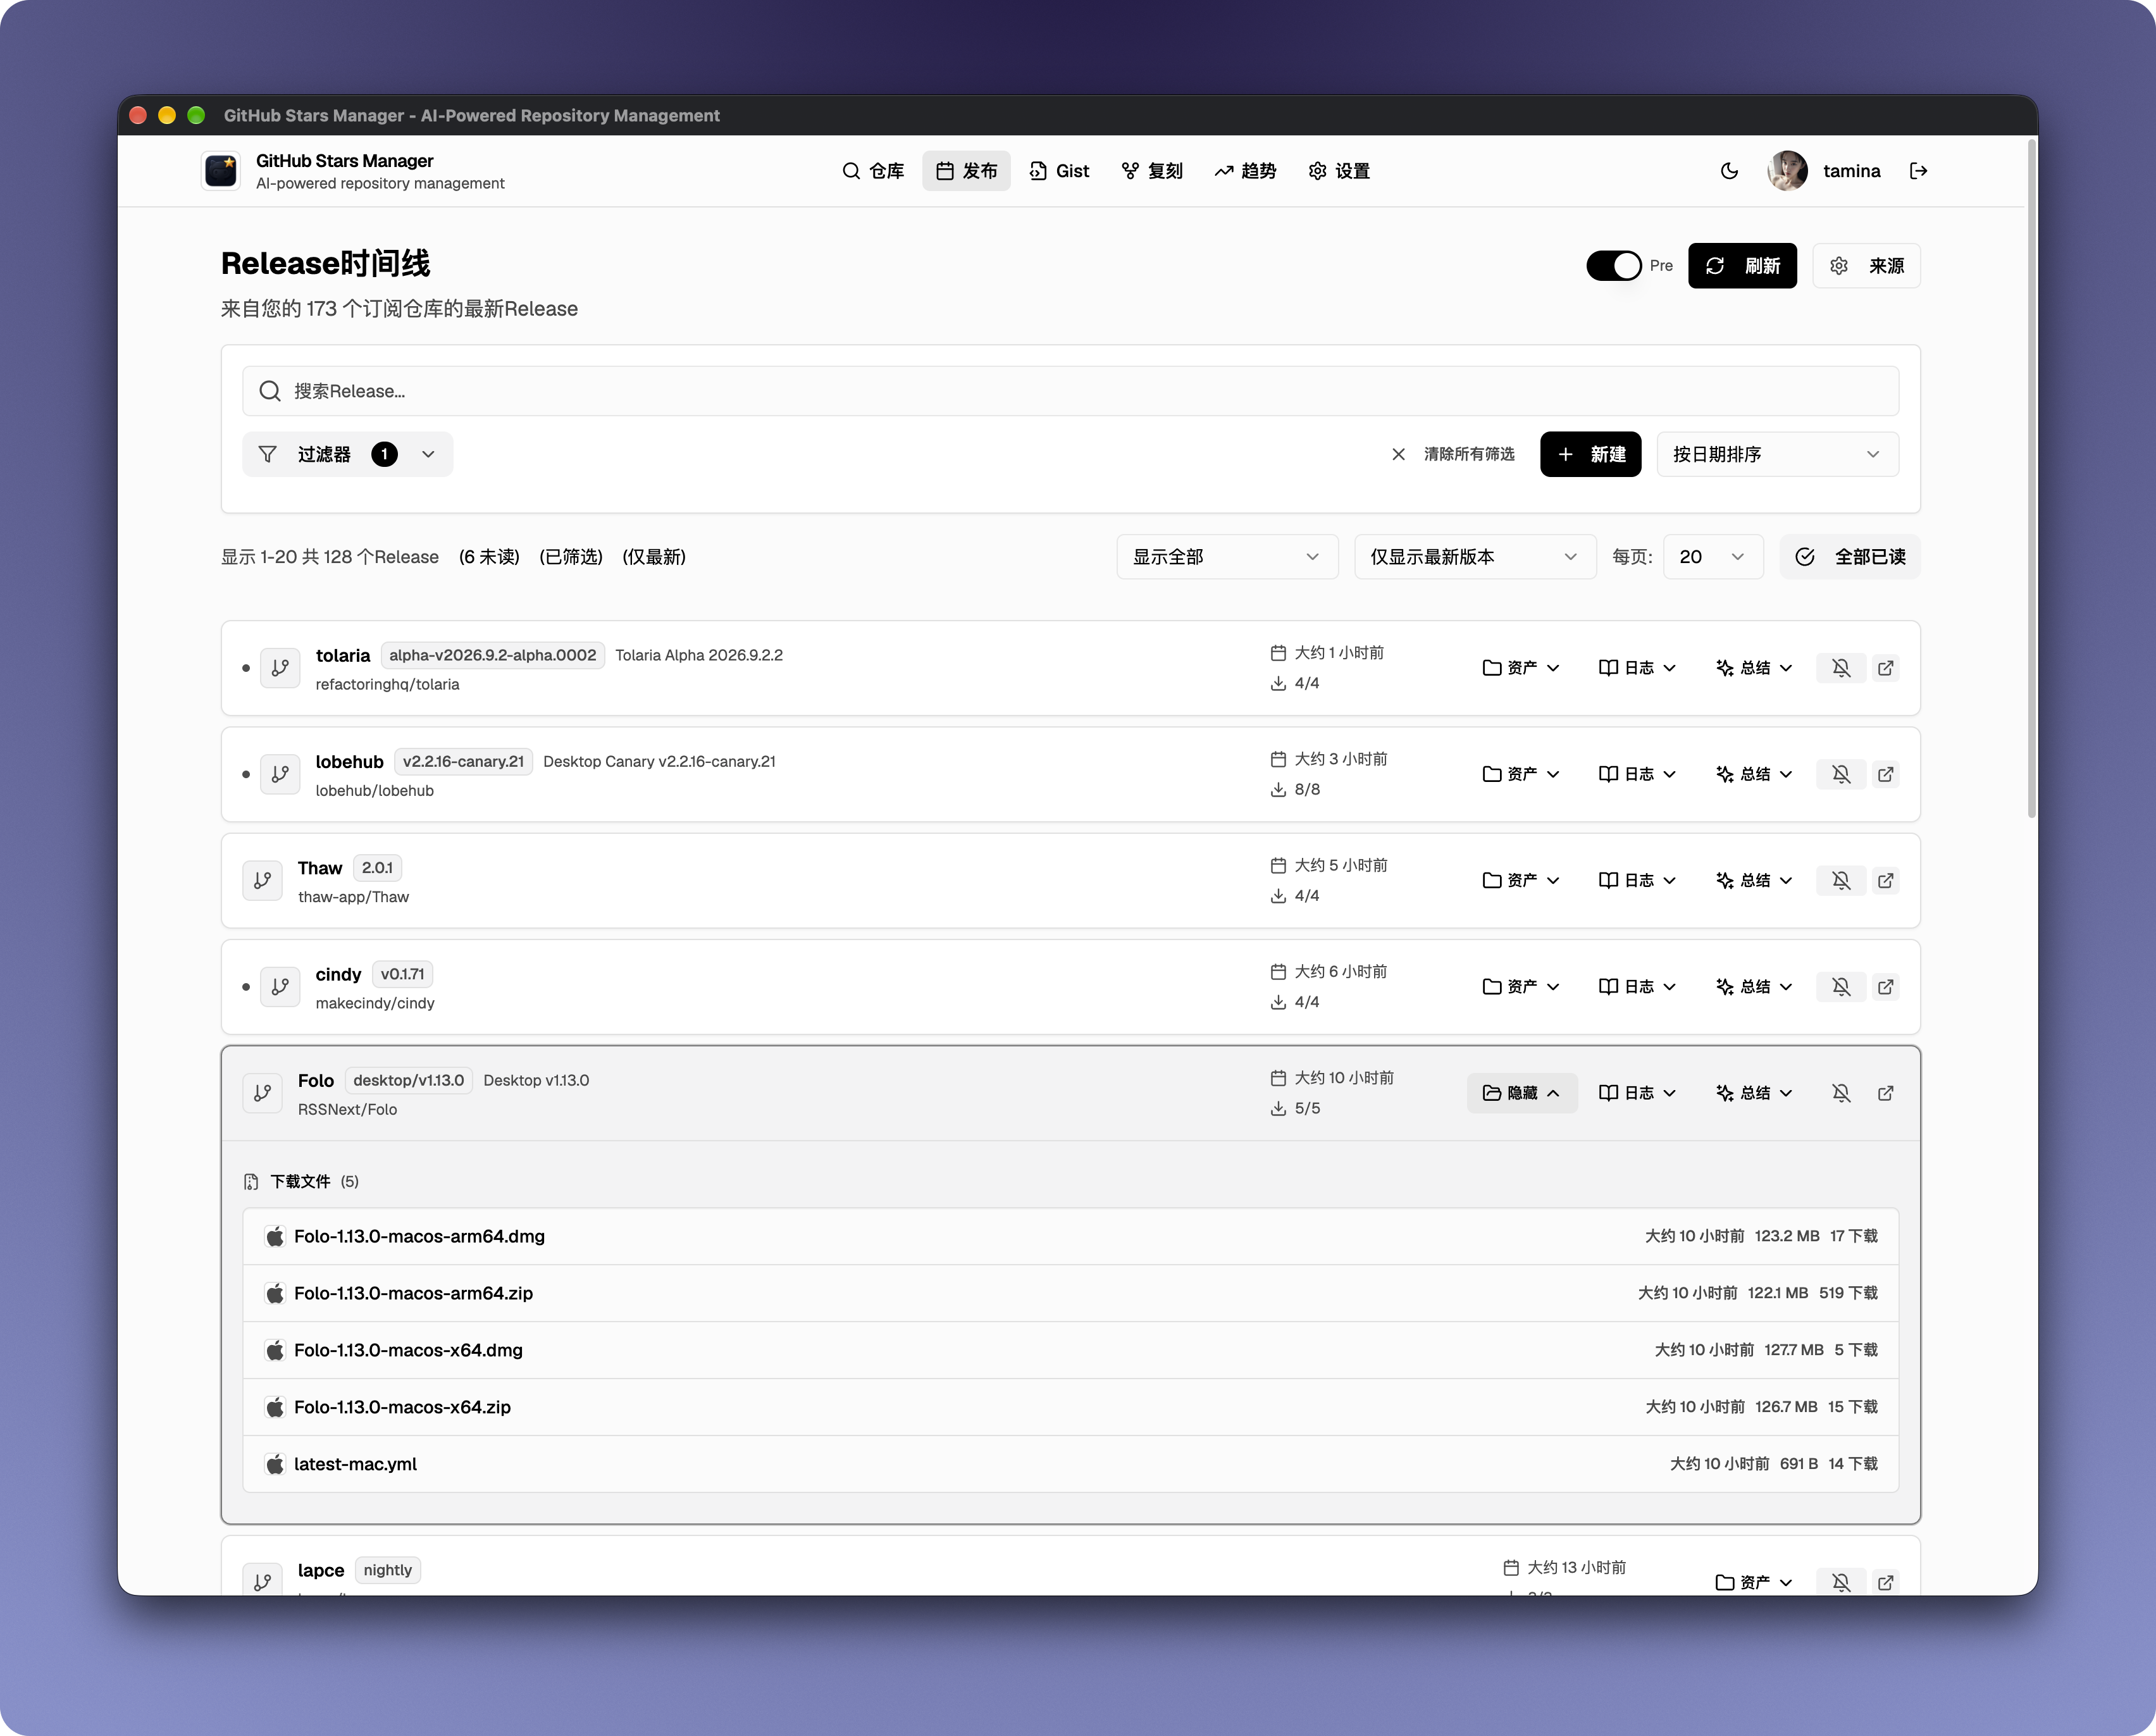
Task: Download Folo-1.13.0-macos-x64.zip
Action: pyautogui.click(x=1070, y=1407)
